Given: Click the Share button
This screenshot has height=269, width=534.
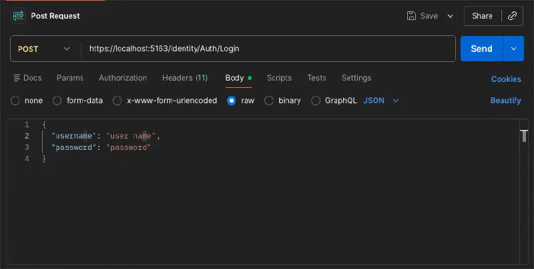Looking at the screenshot, I should coord(482,15).
